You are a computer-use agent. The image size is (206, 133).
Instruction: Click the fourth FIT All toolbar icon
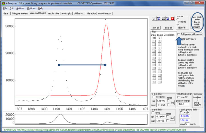(x=168, y=19)
